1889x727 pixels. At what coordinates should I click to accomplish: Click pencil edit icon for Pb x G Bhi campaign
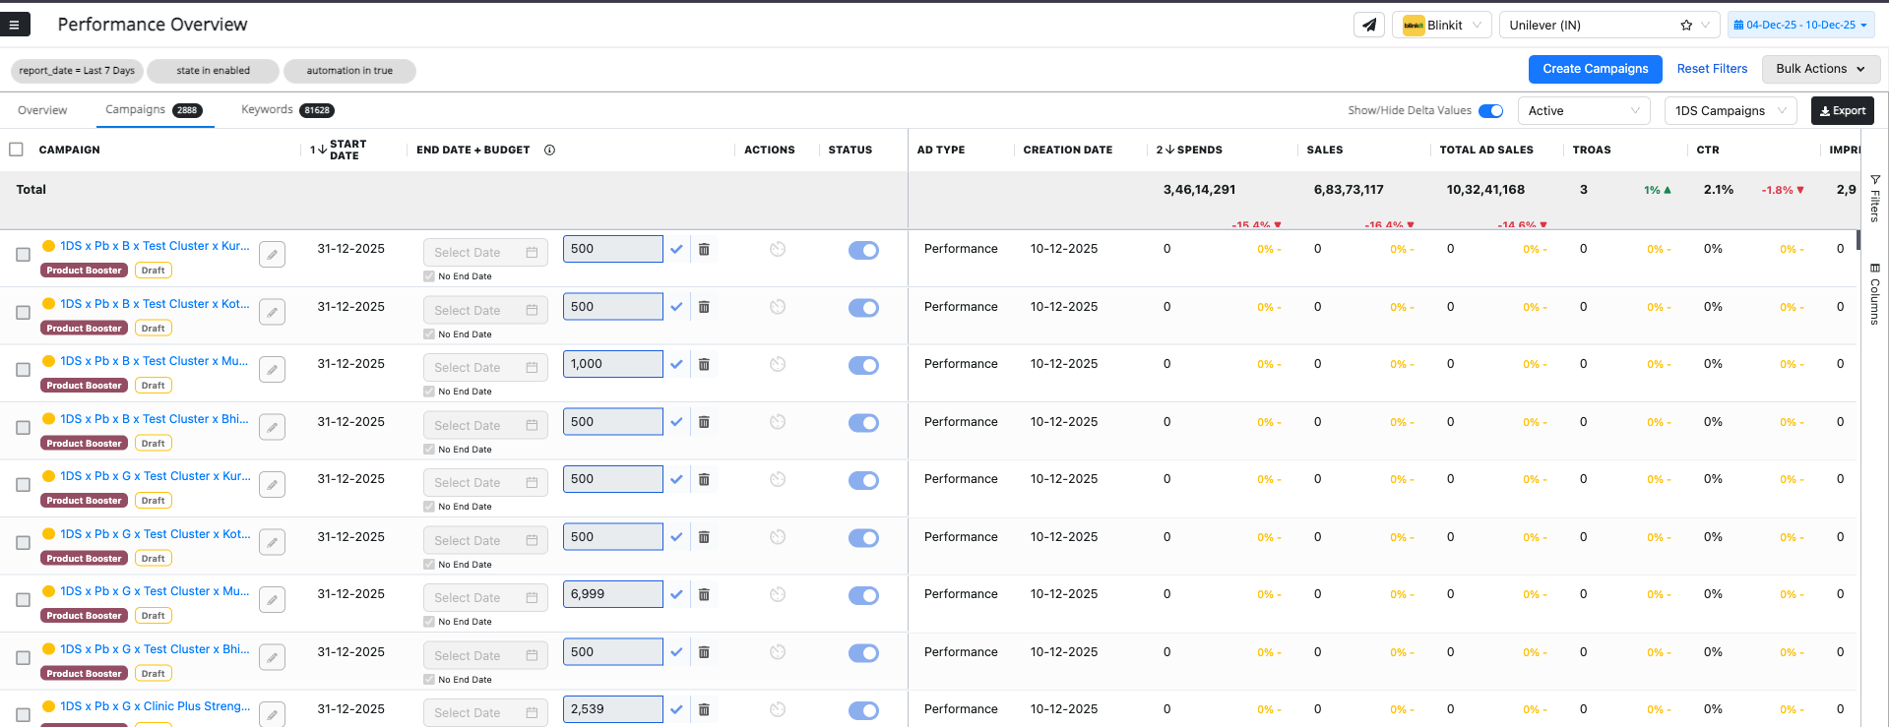pyautogui.click(x=273, y=657)
